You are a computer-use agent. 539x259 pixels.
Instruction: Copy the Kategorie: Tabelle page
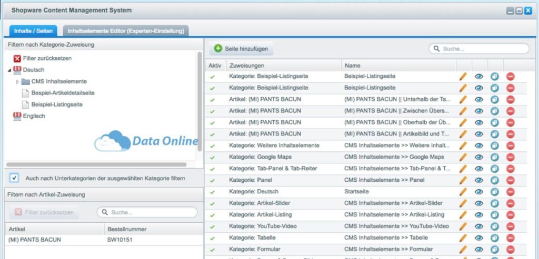[x=495, y=238]
